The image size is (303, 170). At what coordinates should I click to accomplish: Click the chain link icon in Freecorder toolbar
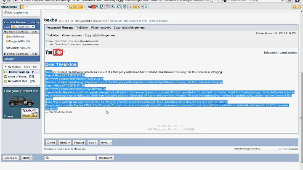coord(113,7)
